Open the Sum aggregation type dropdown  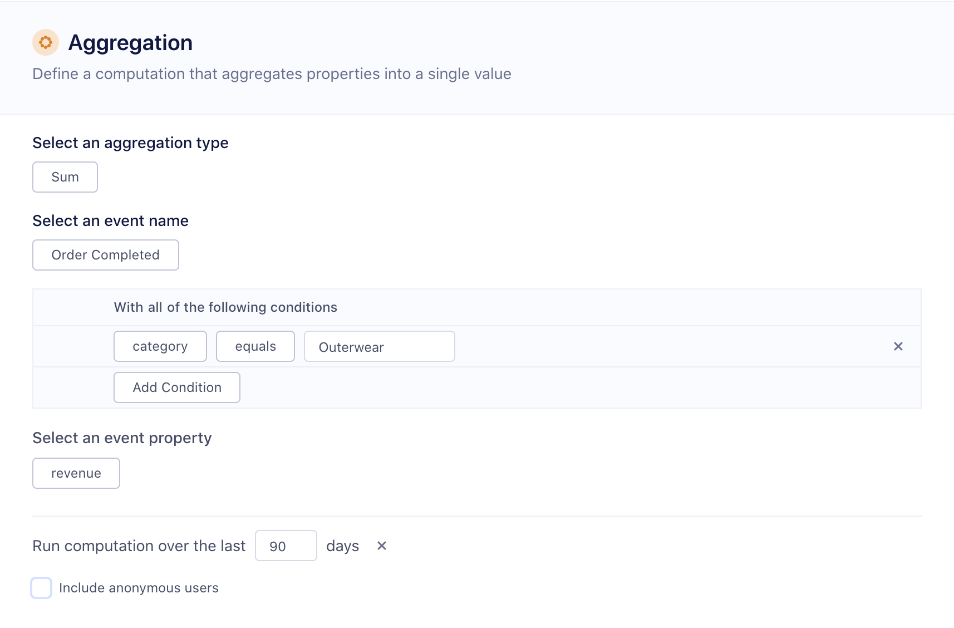pos(65,177)
